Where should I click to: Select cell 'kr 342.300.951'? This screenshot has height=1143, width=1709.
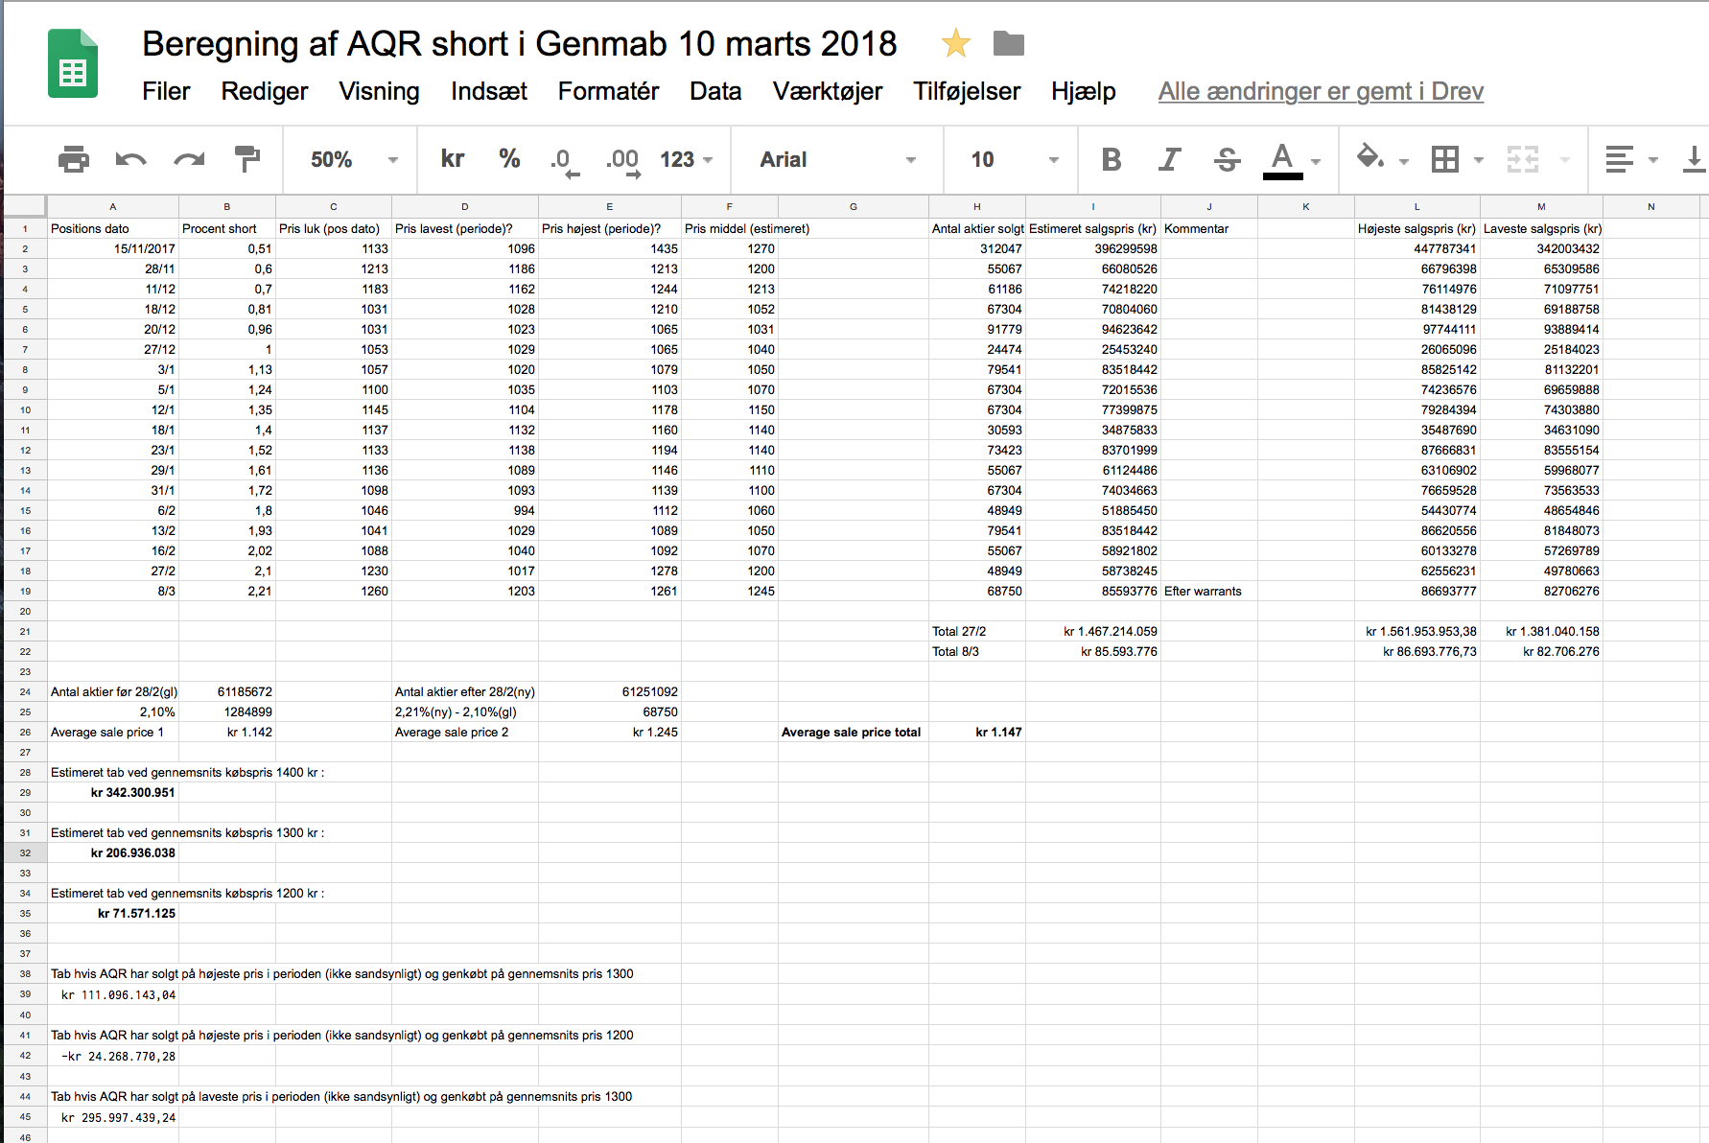tap(113, 792)
